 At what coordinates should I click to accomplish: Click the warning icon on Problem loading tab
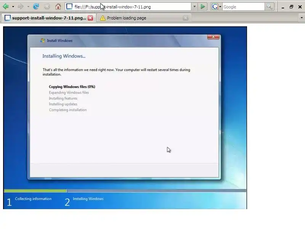click(103, 18)
